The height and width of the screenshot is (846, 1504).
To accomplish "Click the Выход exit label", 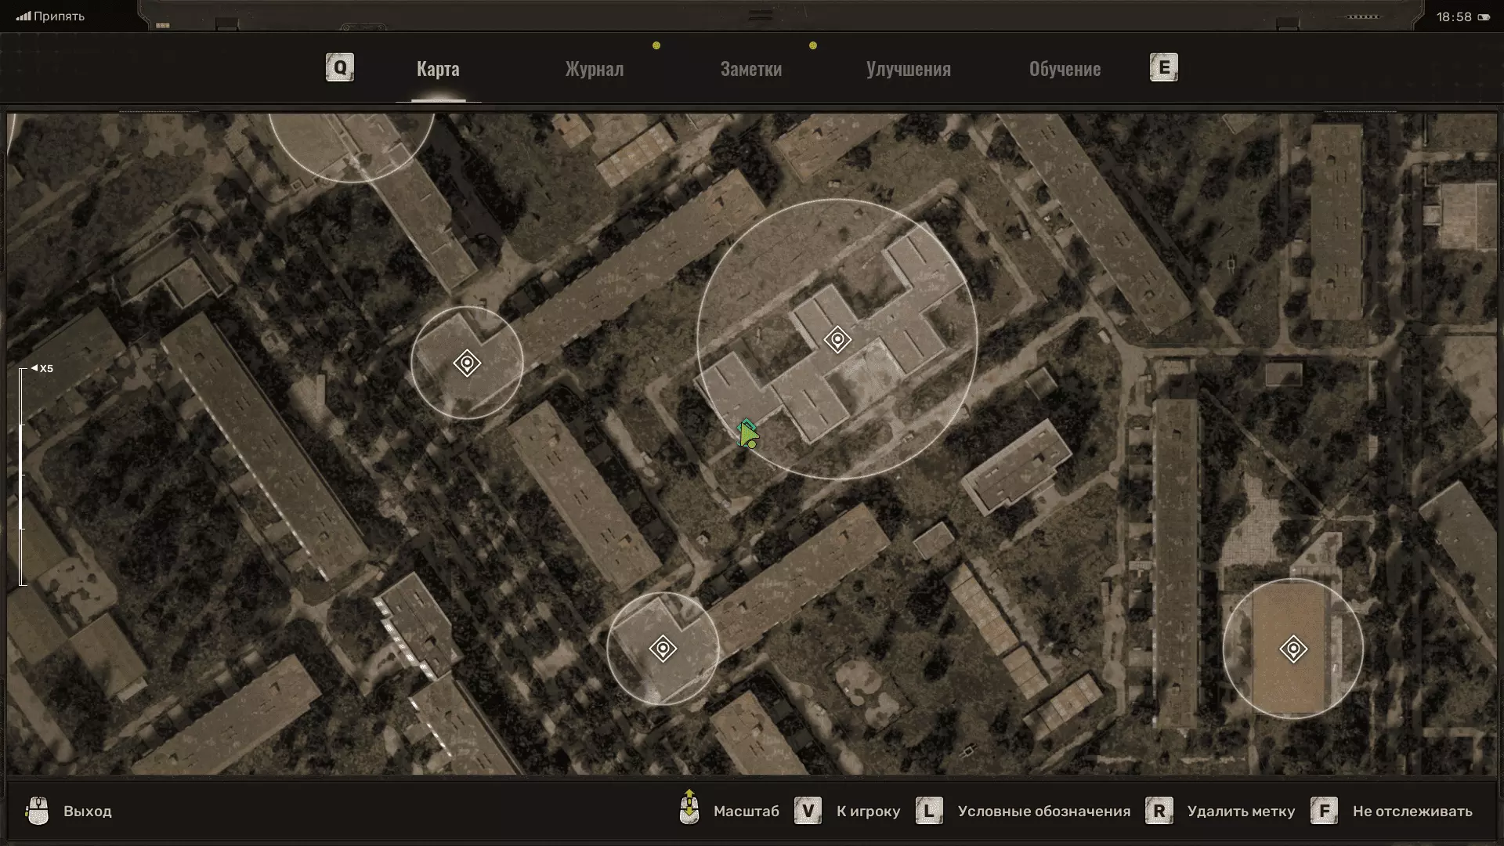I will tap(87, 812).
